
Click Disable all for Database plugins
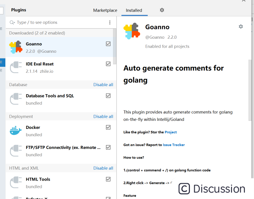(x=103, y=85)
